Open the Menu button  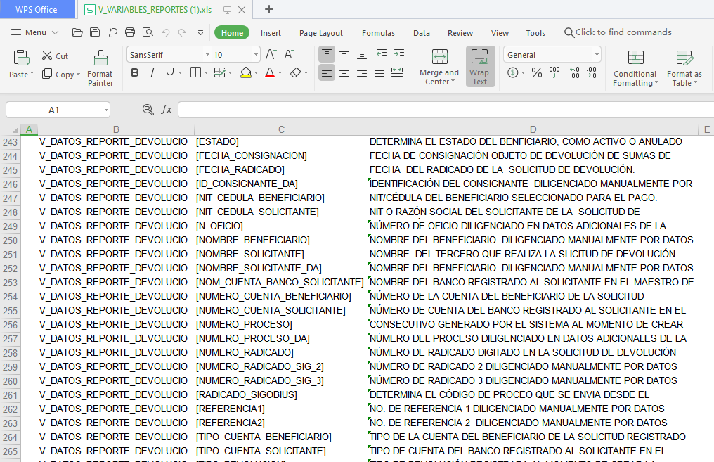pos(30,32)
